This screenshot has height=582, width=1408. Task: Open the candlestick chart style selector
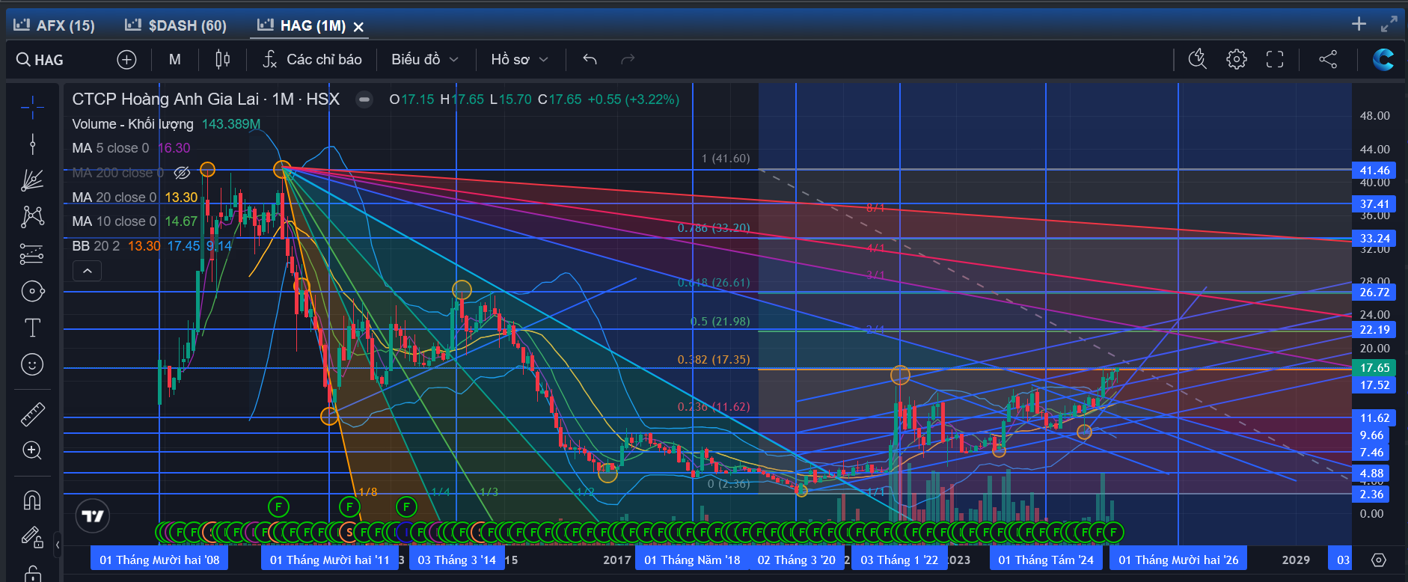click(x=223, y=59)
